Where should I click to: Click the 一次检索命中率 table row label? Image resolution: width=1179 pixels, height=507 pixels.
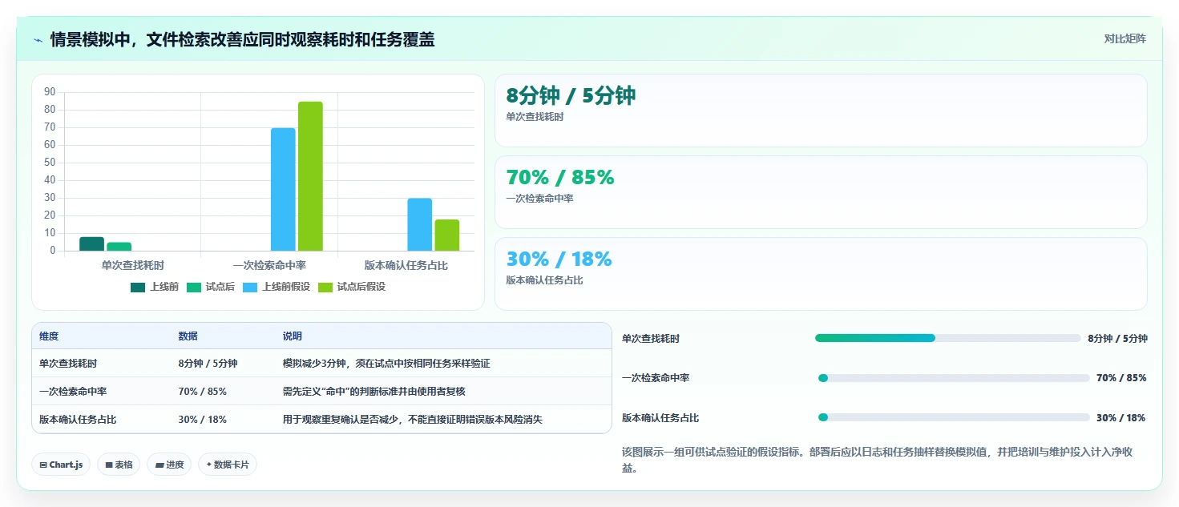pyautogui.click(x=73, y=392)
